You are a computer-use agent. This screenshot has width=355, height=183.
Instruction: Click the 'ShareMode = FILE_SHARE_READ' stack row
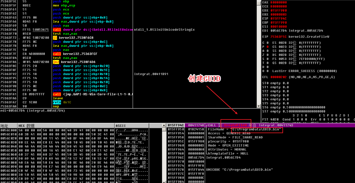(261, 137)
